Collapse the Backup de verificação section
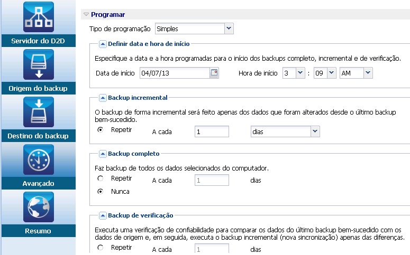Screen dimensions: 410x255 coord(103,215)
